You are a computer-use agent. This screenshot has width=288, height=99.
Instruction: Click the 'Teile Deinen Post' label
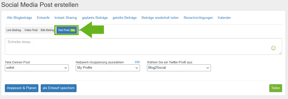[x=17, y=62]
